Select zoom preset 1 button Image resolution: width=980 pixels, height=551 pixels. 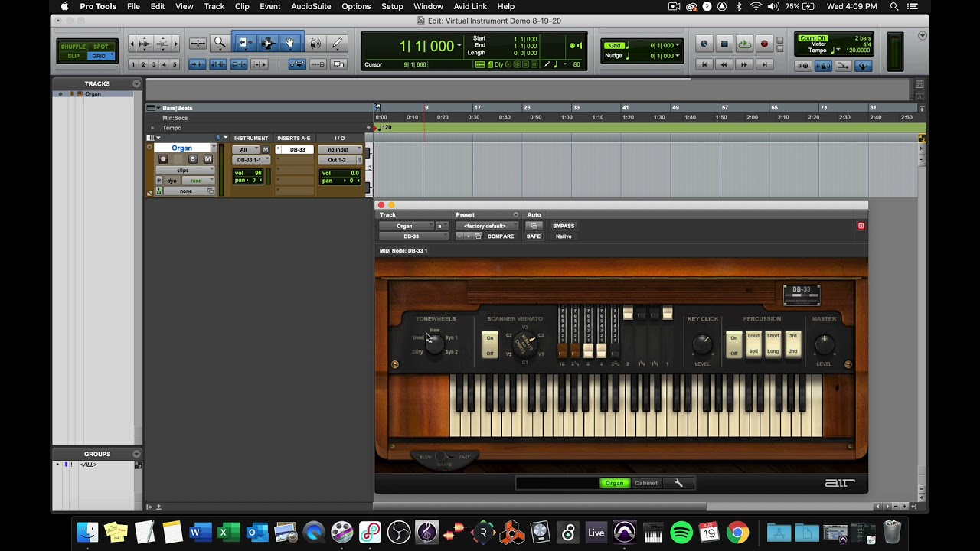pos(133,64)
